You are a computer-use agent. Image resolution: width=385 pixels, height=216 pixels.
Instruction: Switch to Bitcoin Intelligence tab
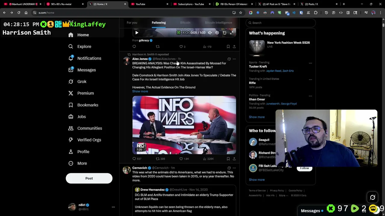[x=218, y=23]
